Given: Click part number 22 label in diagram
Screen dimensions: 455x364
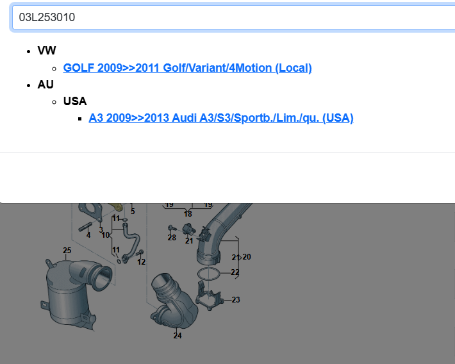Looking at the screenshot, I should pyautogui.click(x=235, y=272).
